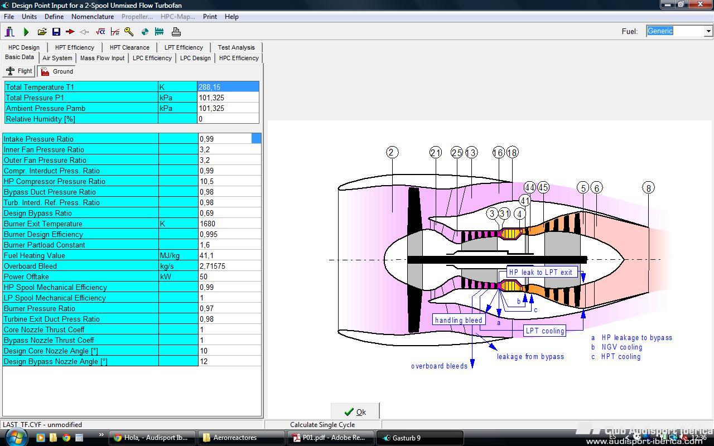This screenshot has height=446, width=714.
Task: Click the LPT cooling diagram label
Action: click(x=545, y=331)
